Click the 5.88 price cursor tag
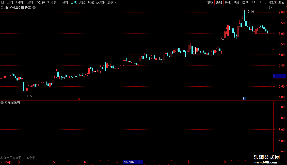 (x=279, y=76)
